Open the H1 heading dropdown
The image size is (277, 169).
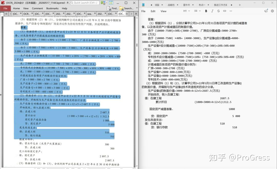tap(186, 11)
